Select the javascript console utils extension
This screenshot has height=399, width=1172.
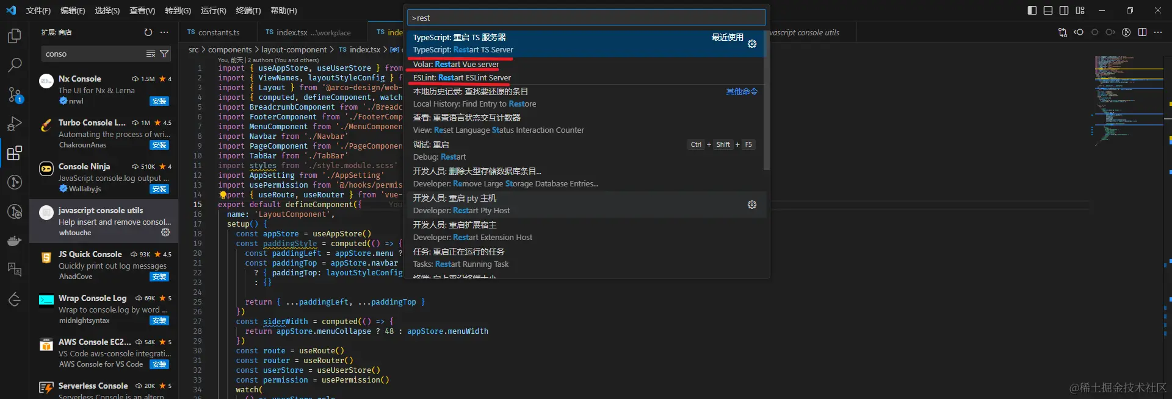pos(104,221)
